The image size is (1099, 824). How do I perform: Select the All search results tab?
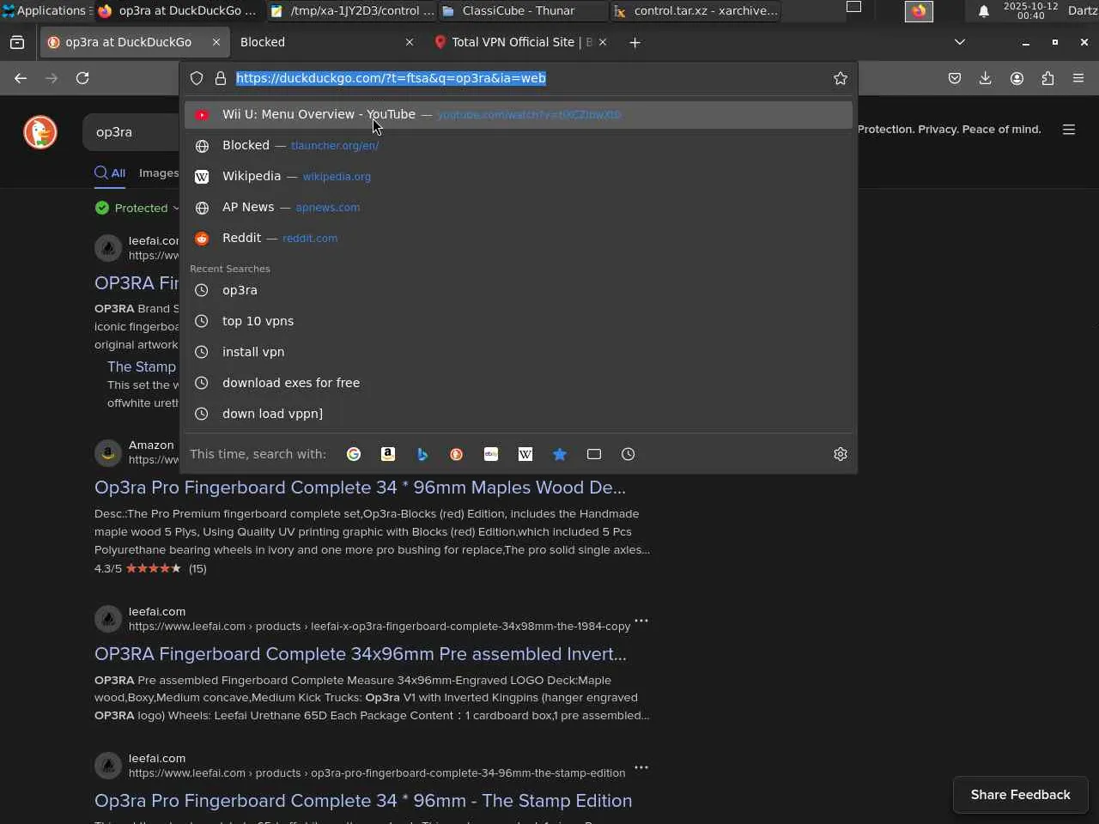click(x=110, y=173)
